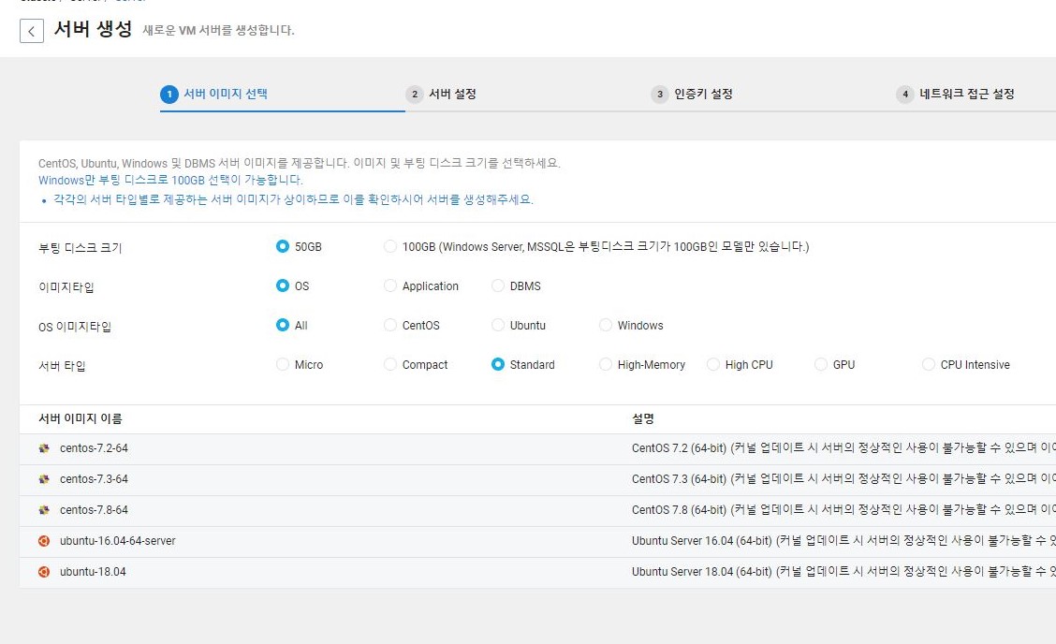Click the Windows 100GB boot disk notice text

point(170,180)
